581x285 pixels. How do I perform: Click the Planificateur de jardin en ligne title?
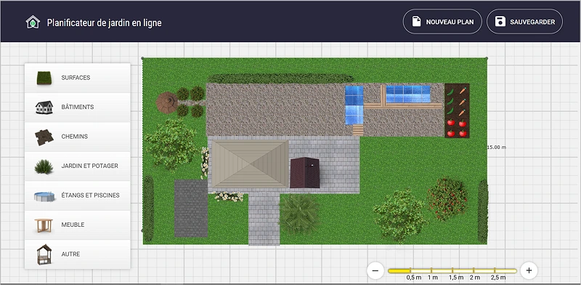[104, 23]
